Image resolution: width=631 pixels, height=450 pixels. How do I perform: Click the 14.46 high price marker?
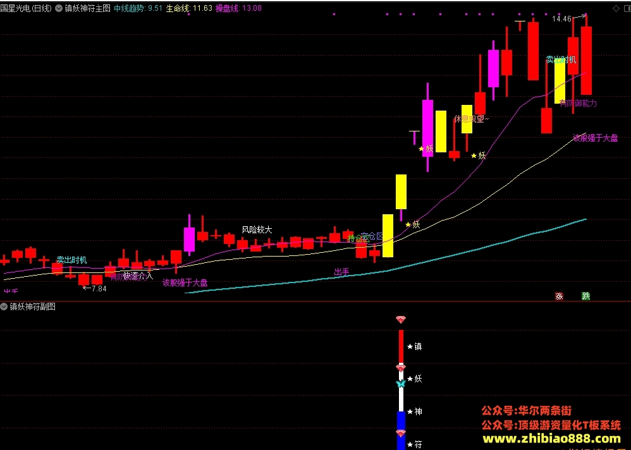561,19
